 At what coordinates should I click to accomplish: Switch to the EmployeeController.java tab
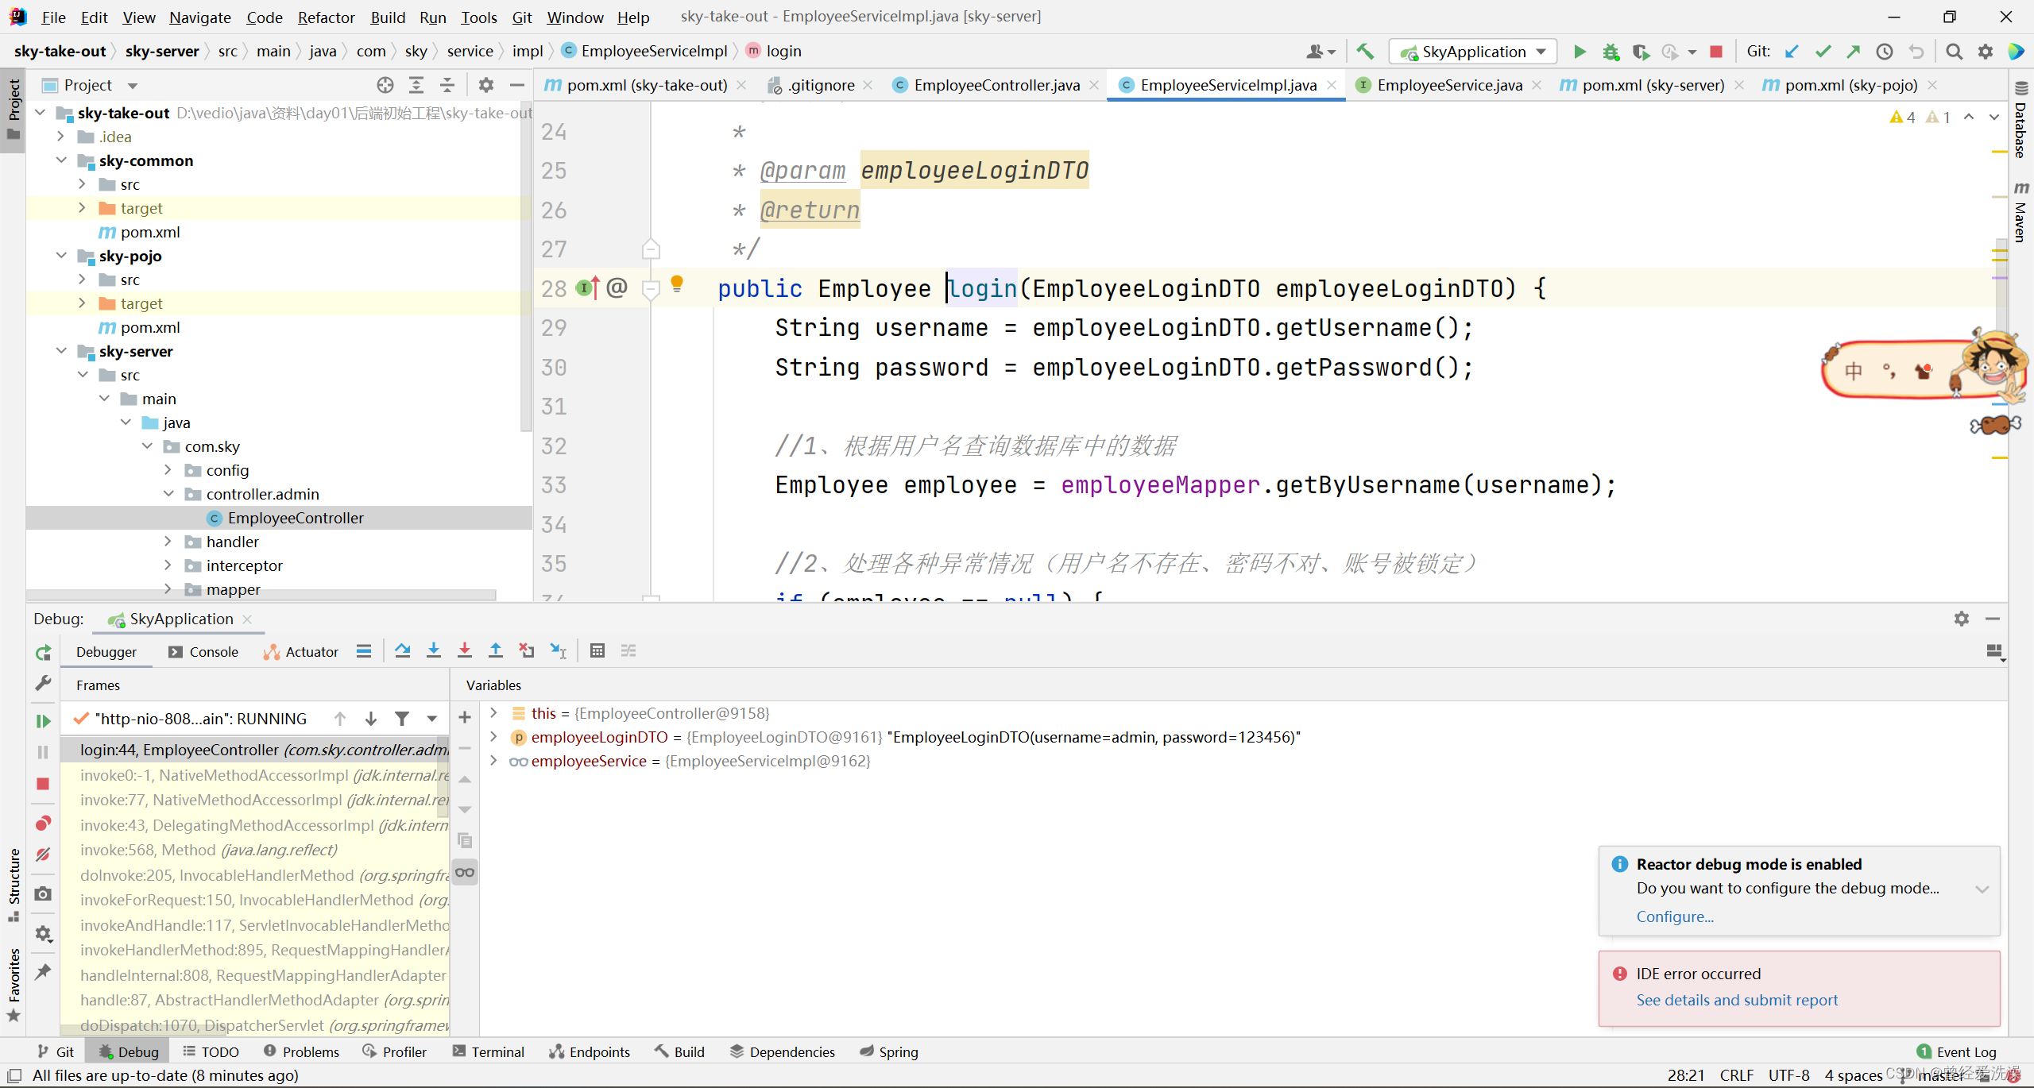tap(996, 85)
